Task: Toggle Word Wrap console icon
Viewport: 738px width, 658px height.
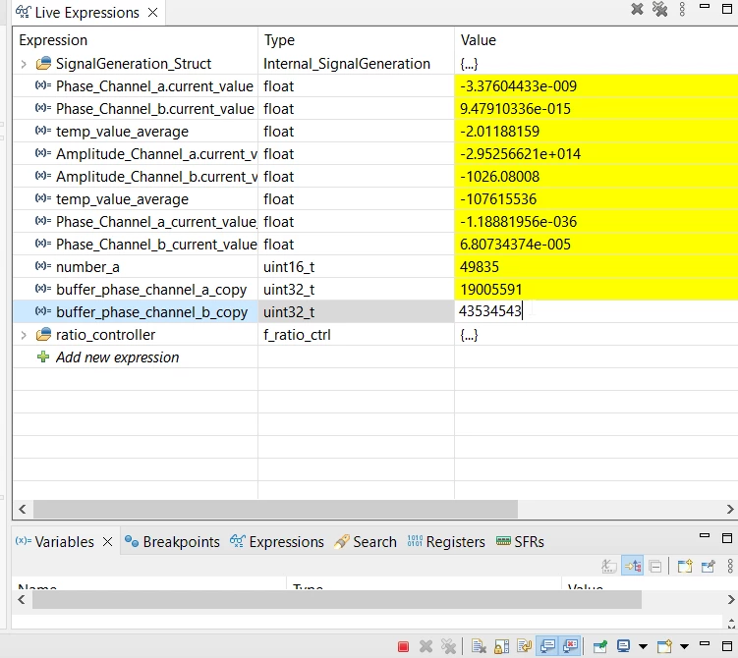Action: (525, 647)
